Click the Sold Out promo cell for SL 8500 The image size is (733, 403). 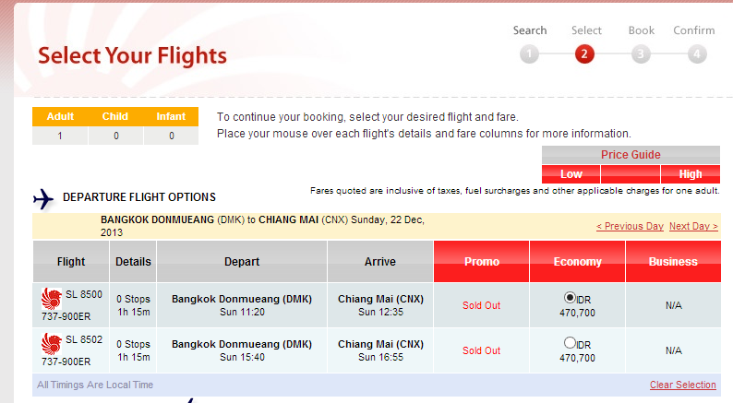point(481,305)
